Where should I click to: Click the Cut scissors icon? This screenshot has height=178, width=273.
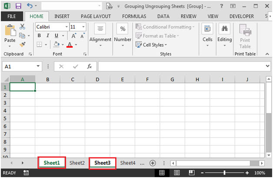pos(22,26)
